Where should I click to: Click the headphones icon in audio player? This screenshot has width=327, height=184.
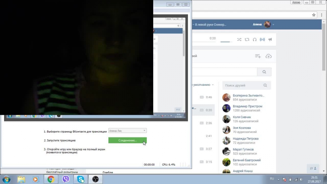255,39
